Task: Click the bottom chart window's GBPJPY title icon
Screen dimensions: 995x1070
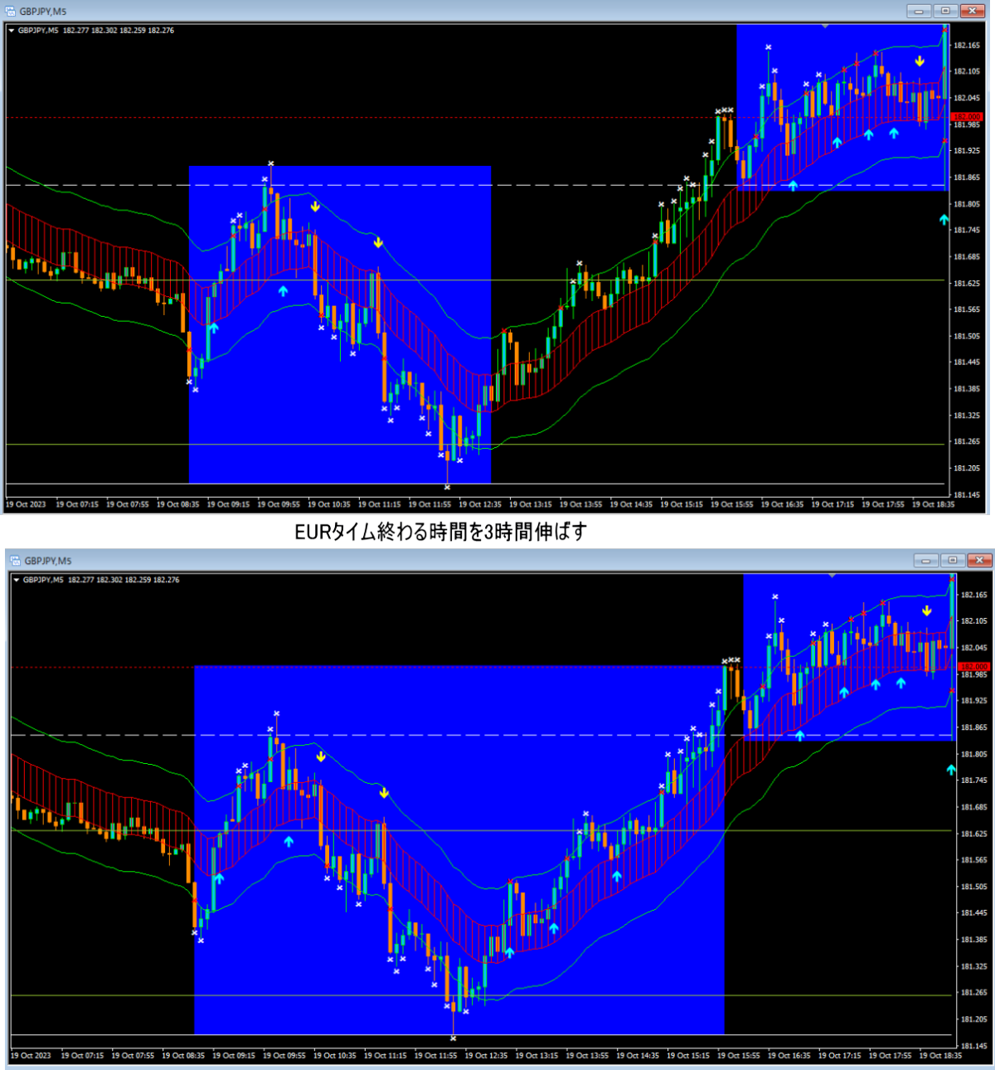Action: pyautogui.click(x=15, y=561)
